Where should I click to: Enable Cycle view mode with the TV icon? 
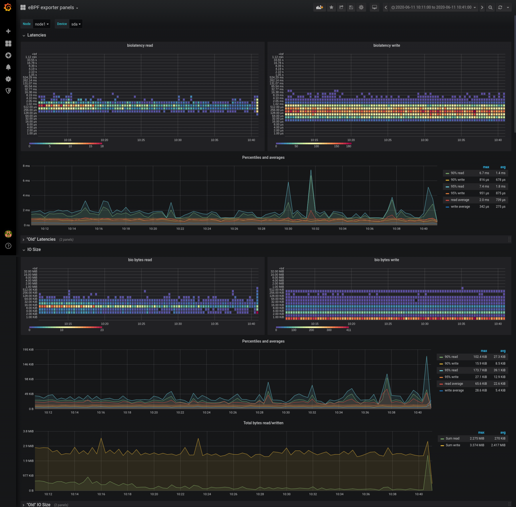pos(374,7)
